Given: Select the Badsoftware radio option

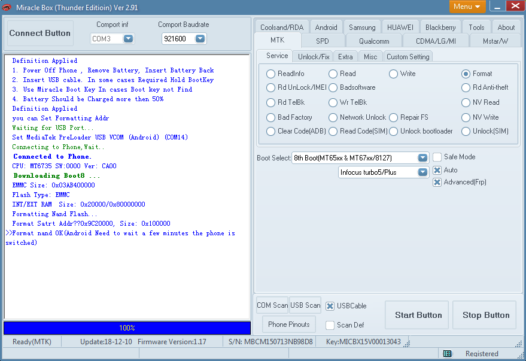Looking at the screenshot, I should (x=333, y=87).
